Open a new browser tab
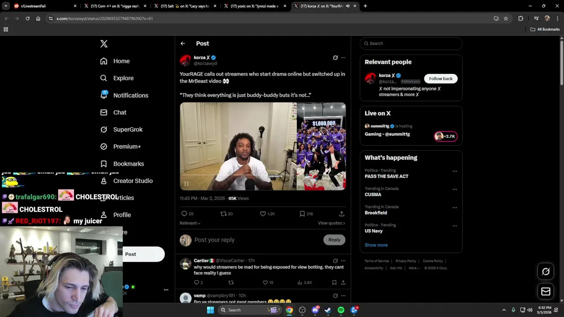Image resolution: width=564 pixels, height=317 pixels. pyautogui.click(x=365, y=6)
